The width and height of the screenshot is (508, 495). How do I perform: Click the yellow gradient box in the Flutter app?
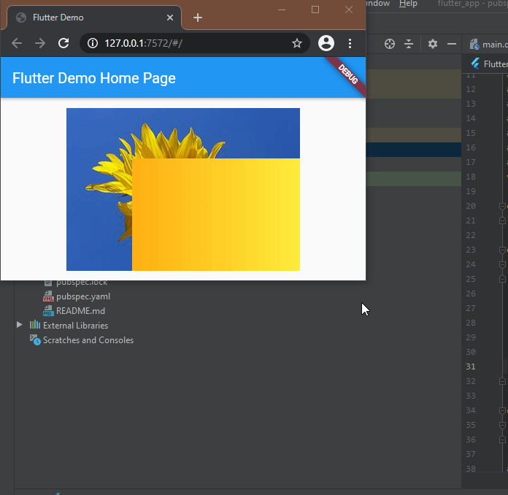coord(216,214)
